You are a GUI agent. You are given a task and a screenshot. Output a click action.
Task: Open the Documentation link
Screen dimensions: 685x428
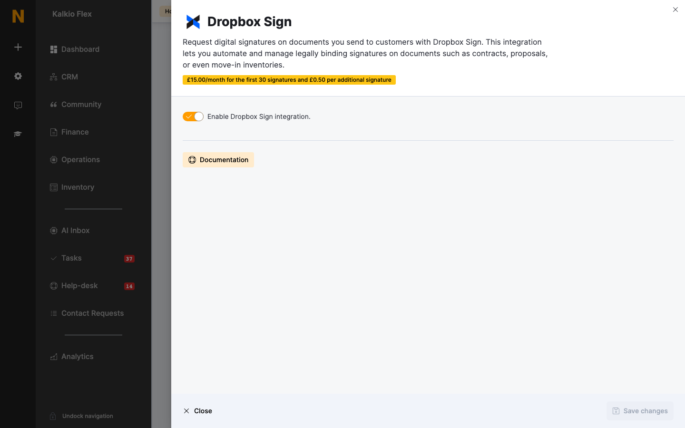pyautogui.click(x=218, y=160)
